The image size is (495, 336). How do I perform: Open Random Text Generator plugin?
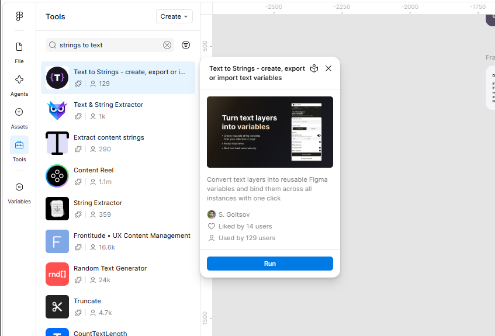pos(118,274)
